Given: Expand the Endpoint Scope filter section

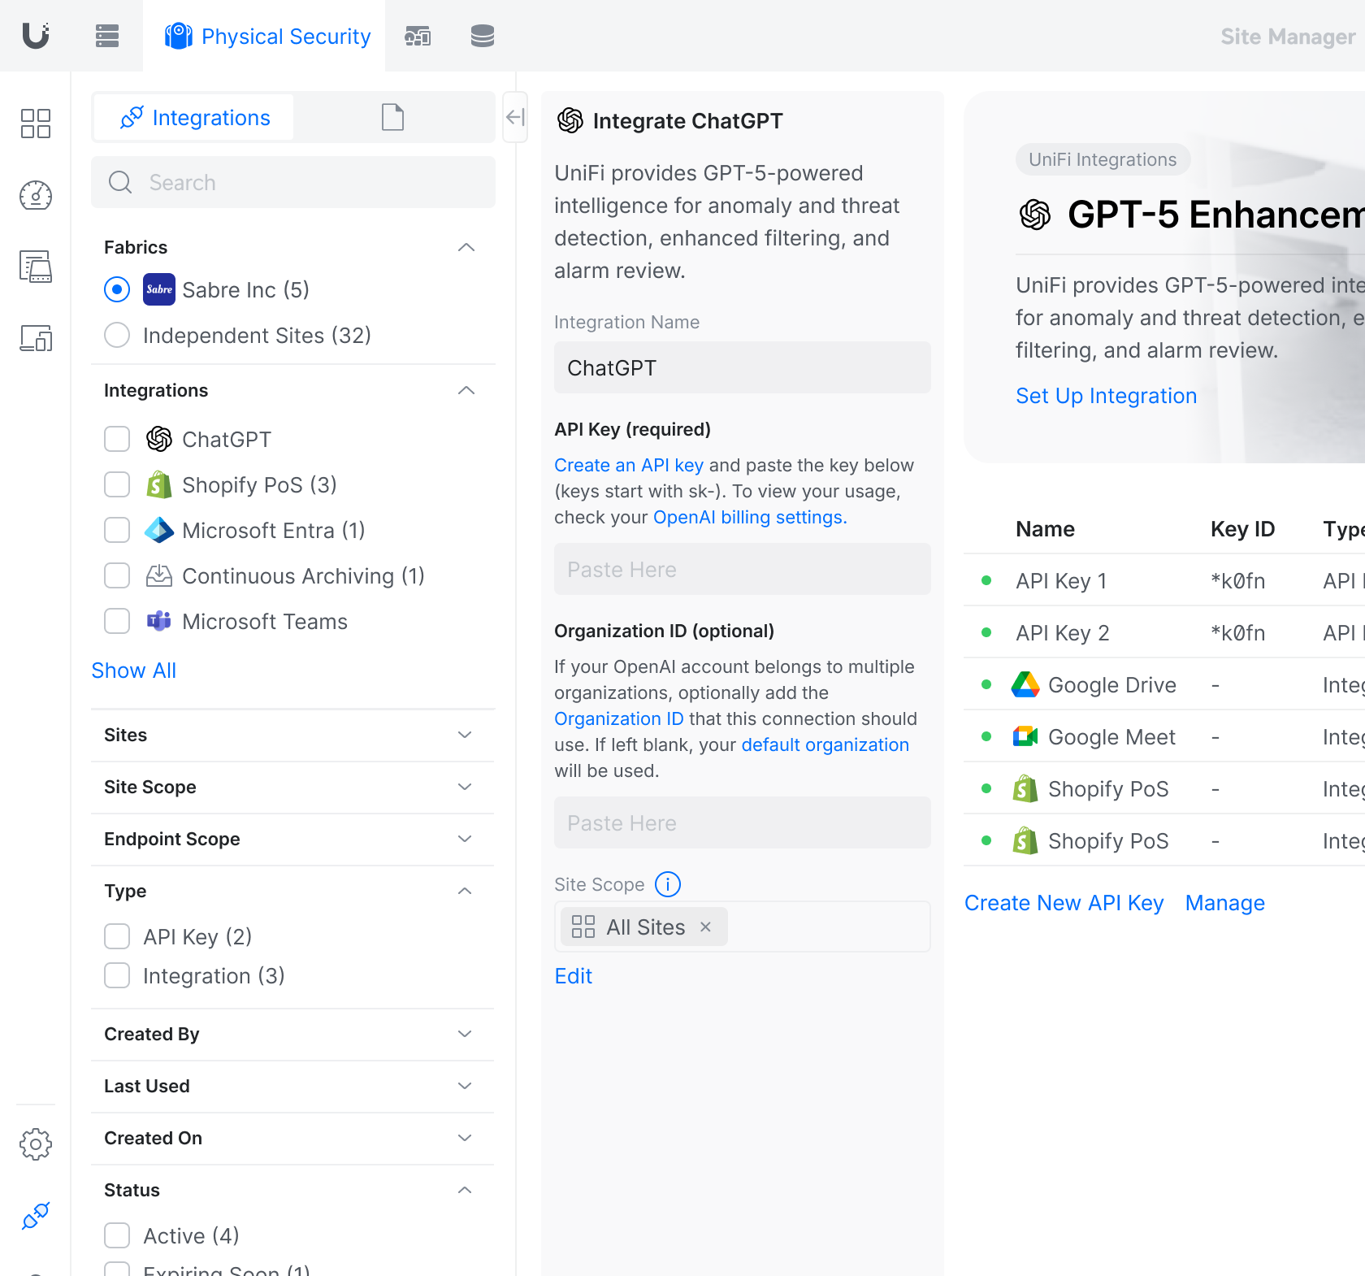Looking at the screenshot, I should pos(466,839).
